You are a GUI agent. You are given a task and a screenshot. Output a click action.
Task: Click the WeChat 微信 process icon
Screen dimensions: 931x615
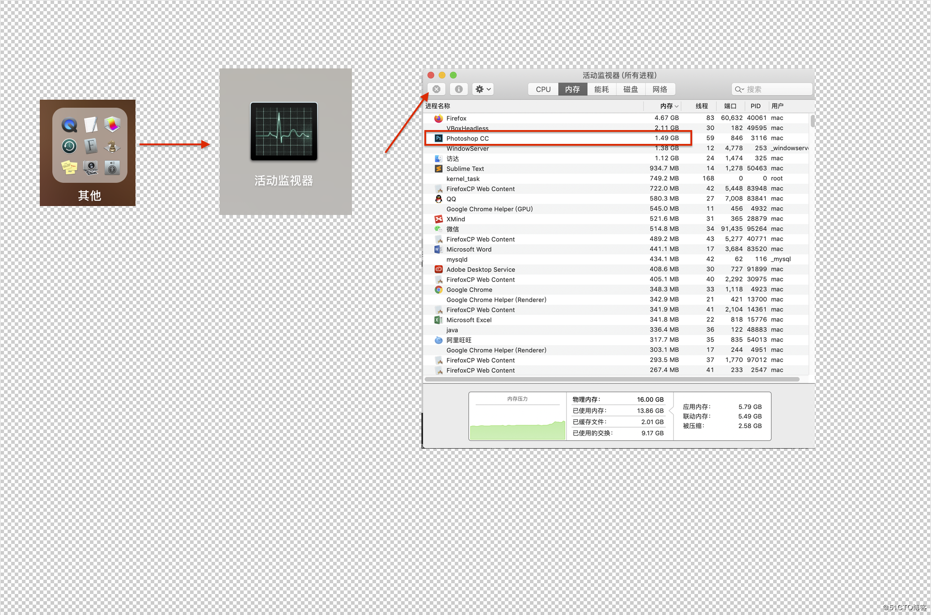click(438, 229)
